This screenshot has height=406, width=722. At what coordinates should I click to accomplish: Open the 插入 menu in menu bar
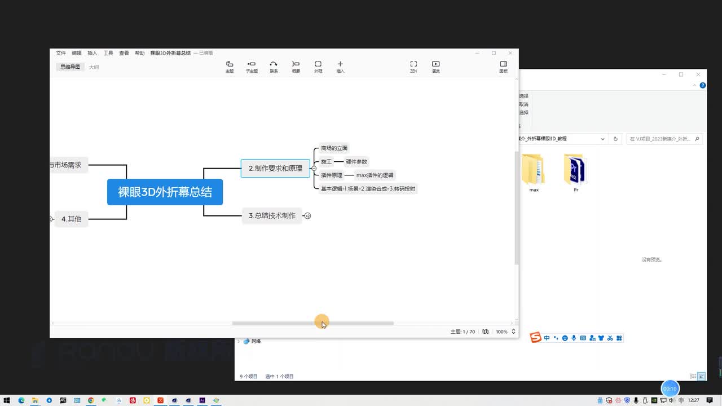tap(93, 53)
